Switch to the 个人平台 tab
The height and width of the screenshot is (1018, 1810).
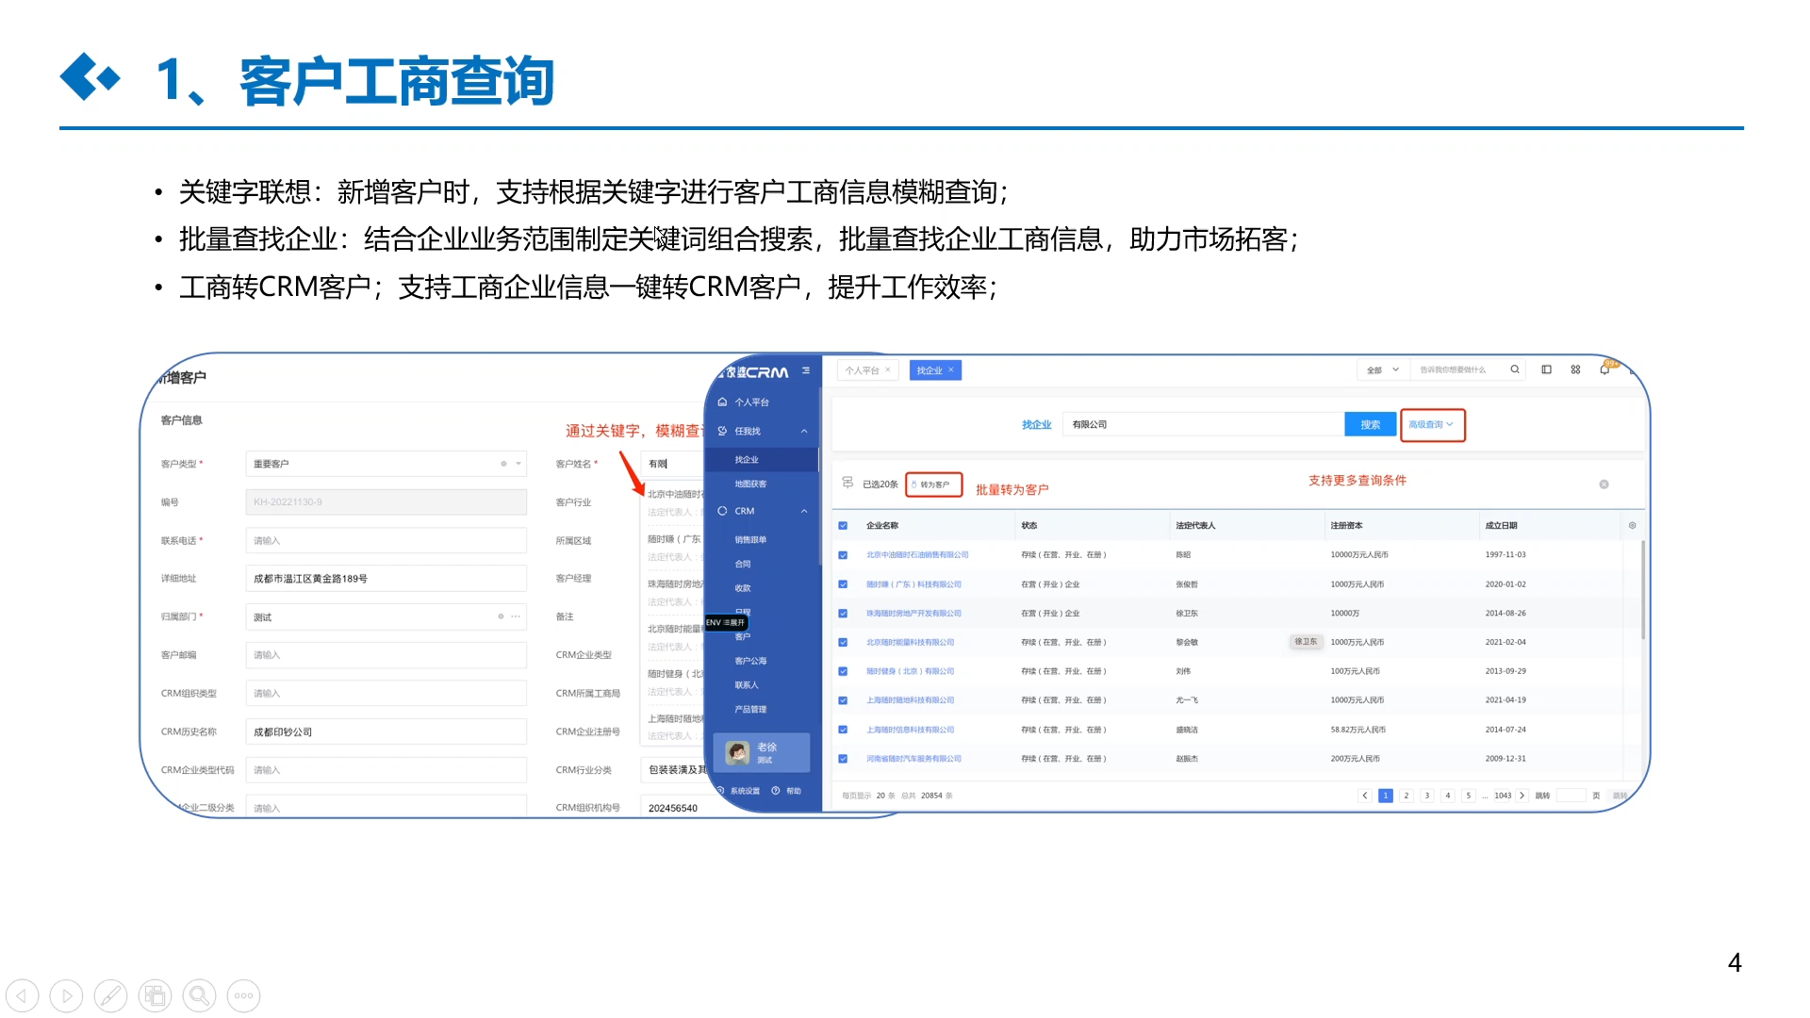[862, 370]
